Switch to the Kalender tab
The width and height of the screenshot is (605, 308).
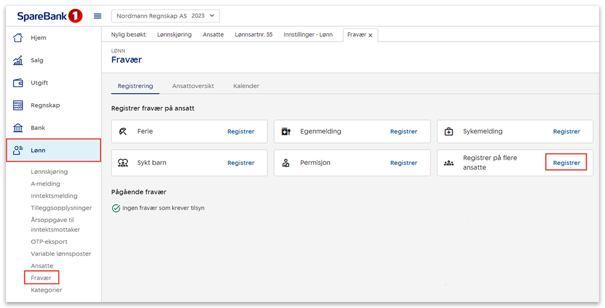(246, 86)
